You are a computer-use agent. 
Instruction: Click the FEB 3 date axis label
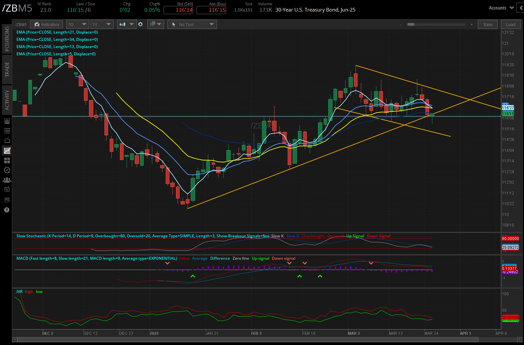(256, 333)
